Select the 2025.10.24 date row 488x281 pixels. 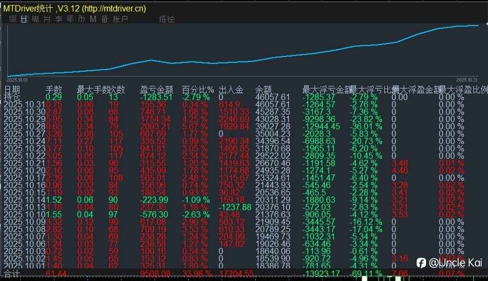(25, 141)
